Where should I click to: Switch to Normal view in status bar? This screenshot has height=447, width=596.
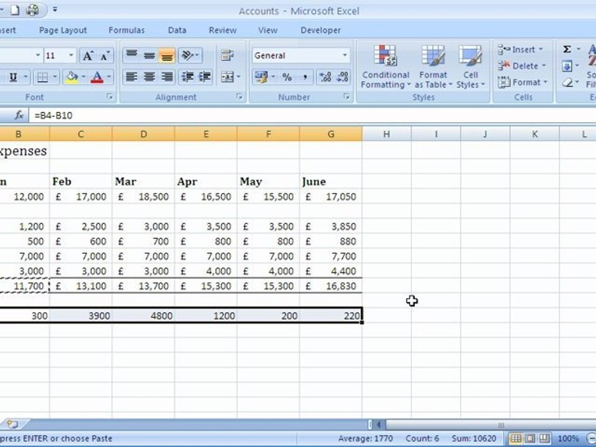(x=516, y=439)
